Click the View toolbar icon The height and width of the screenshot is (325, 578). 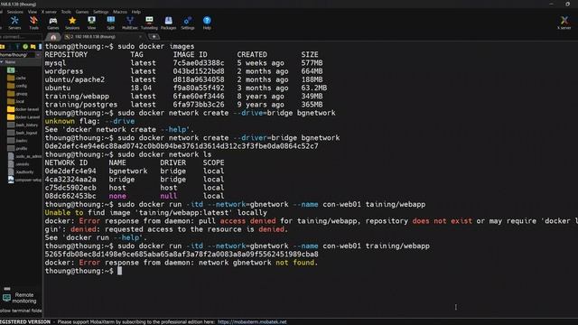91,23
